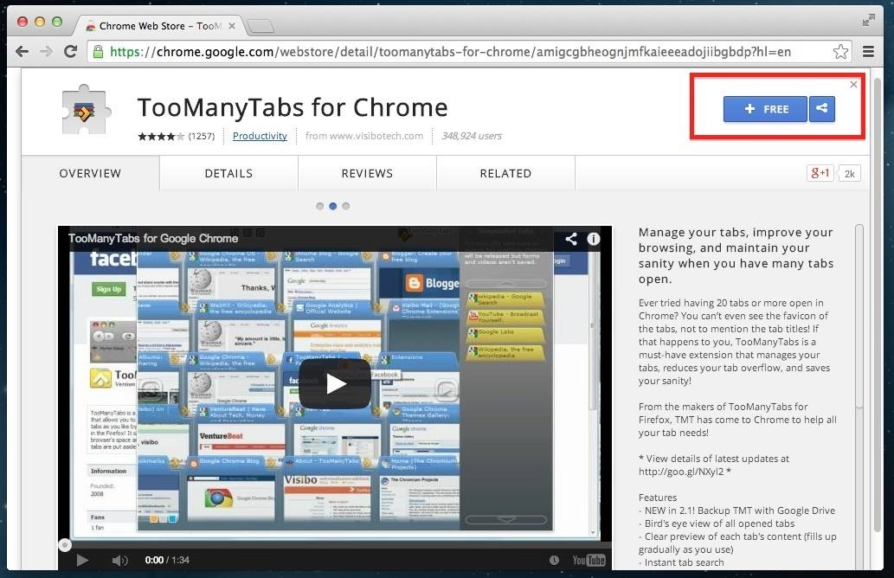The width and height of the screenshot is (894, 578).
Task: Click the g+1 recommendation button
Action: 820,173
